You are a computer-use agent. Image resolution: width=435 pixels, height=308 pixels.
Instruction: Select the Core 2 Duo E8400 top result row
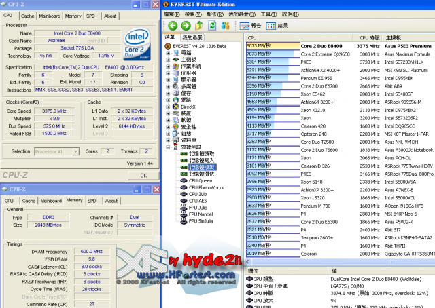click(340, 46)
